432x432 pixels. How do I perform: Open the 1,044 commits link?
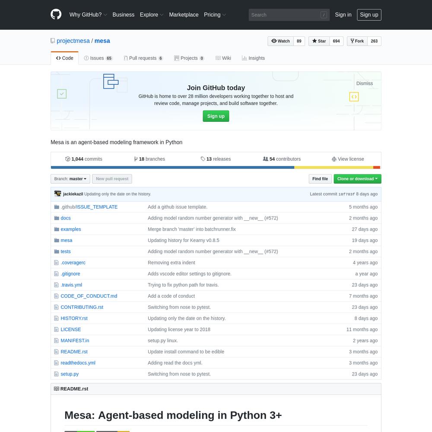click(x=83, y=159)
